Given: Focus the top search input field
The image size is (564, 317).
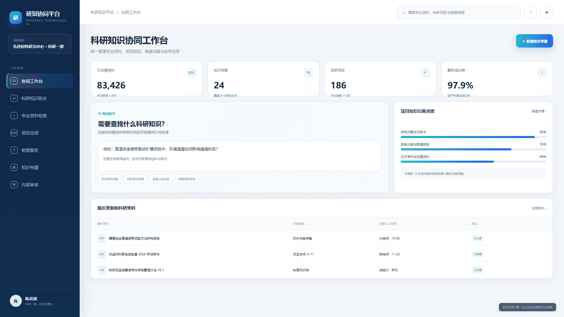Looking at the screenshot, I should click(459, 12).
